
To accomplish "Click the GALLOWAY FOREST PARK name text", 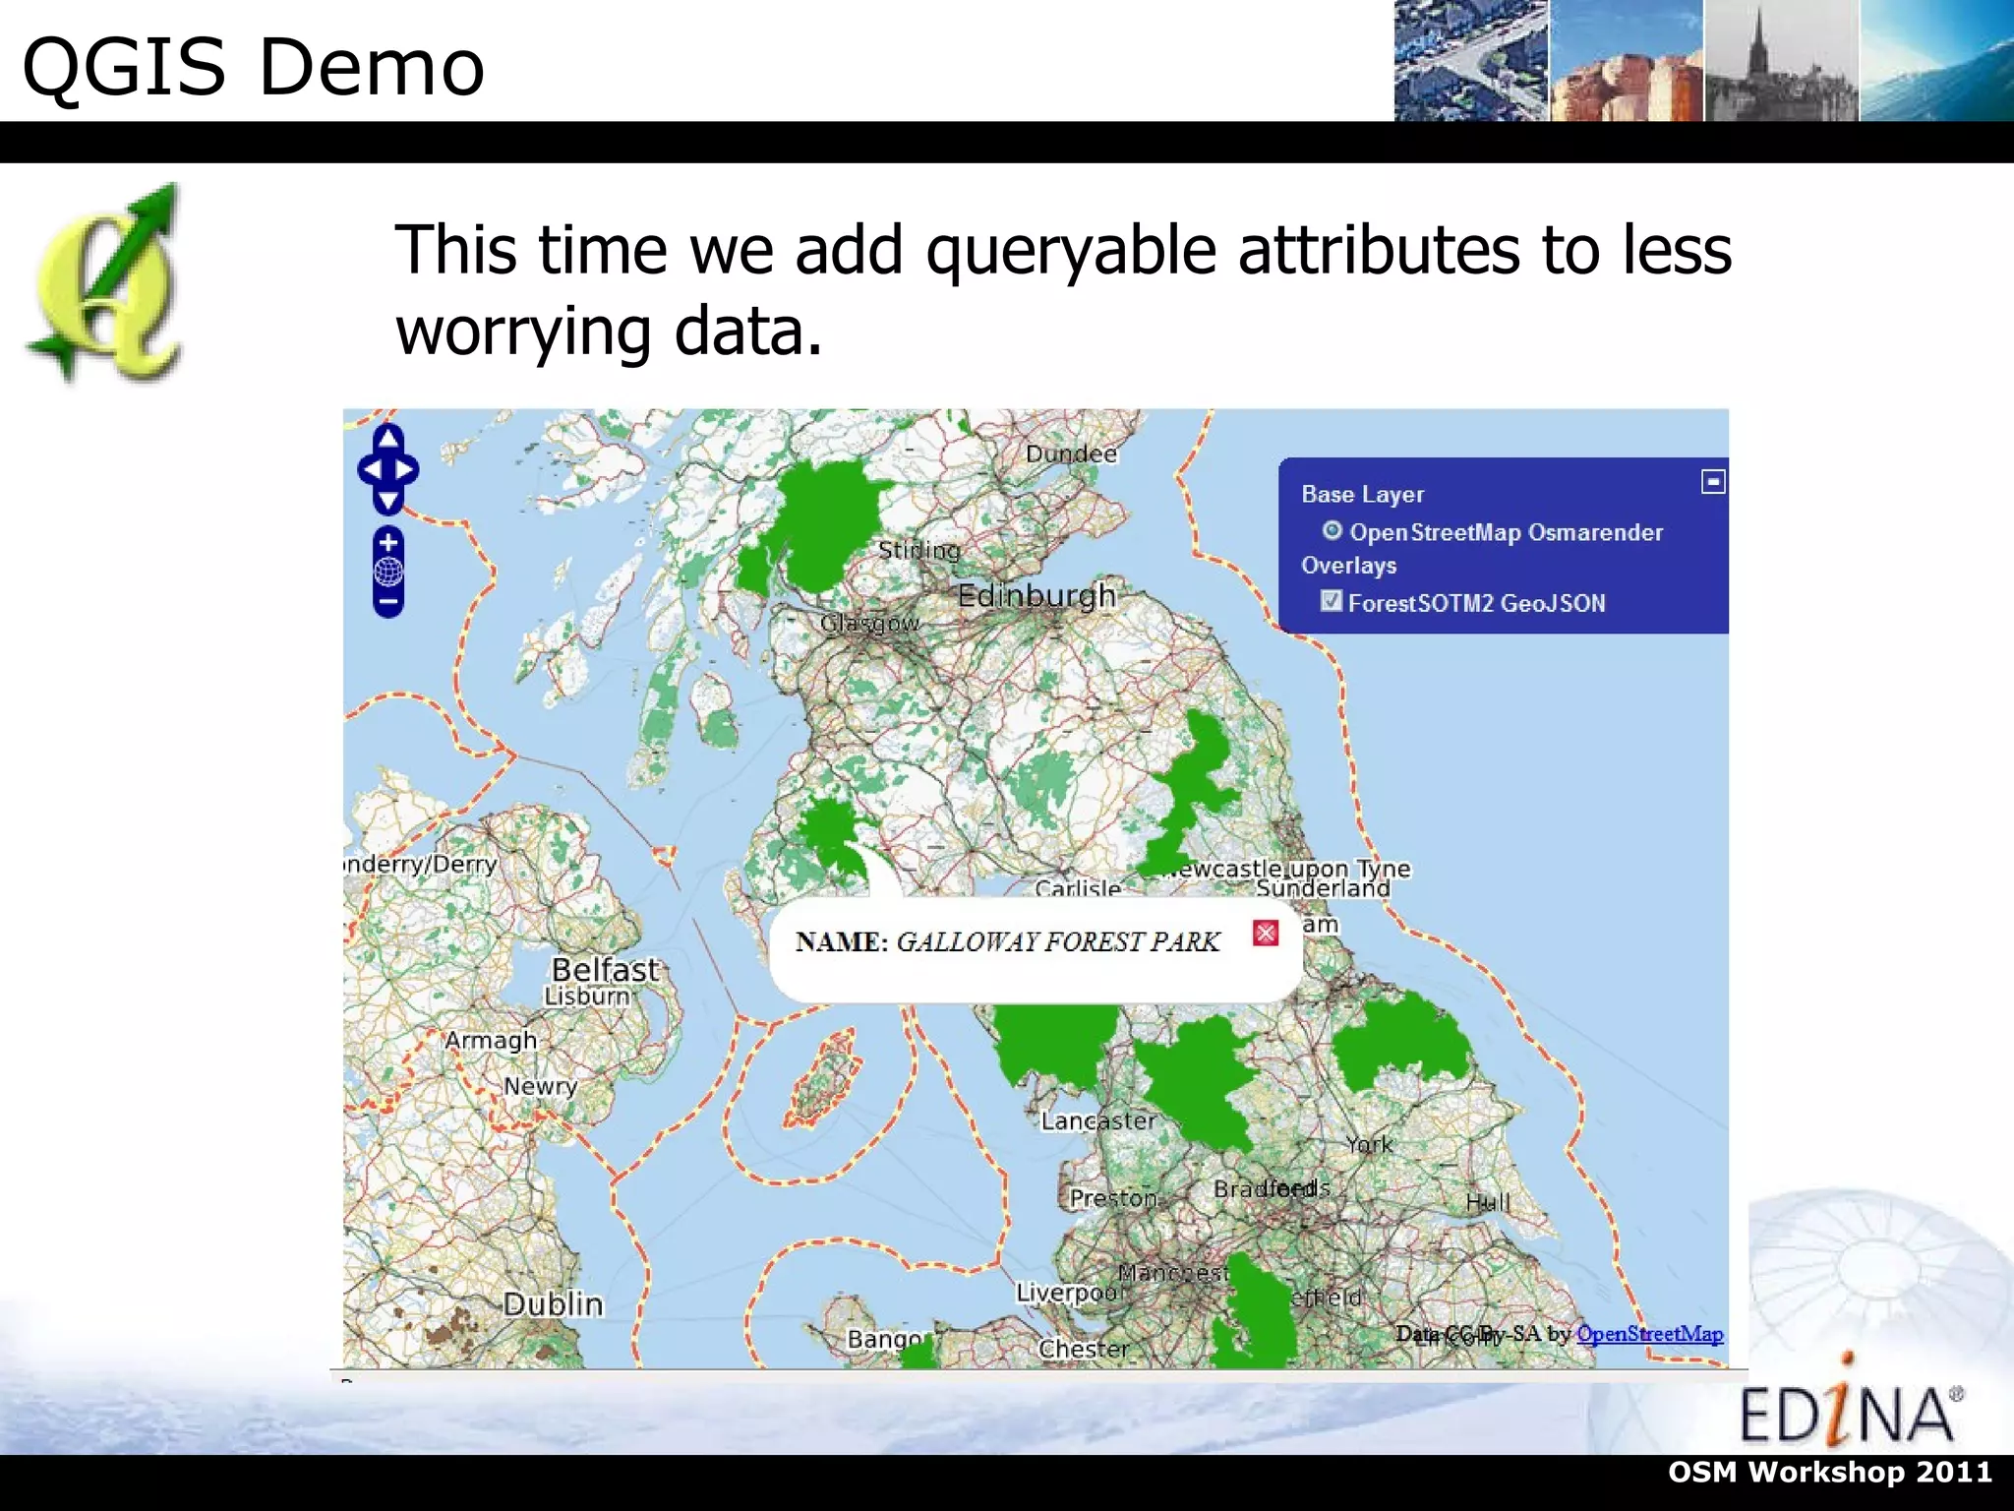I will tap(1057, 941).
